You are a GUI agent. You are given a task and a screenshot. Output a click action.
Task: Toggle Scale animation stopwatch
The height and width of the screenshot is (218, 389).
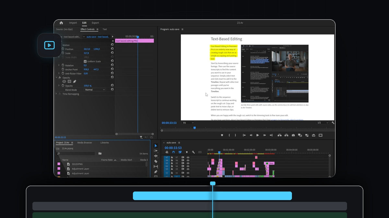click(63, 53)
